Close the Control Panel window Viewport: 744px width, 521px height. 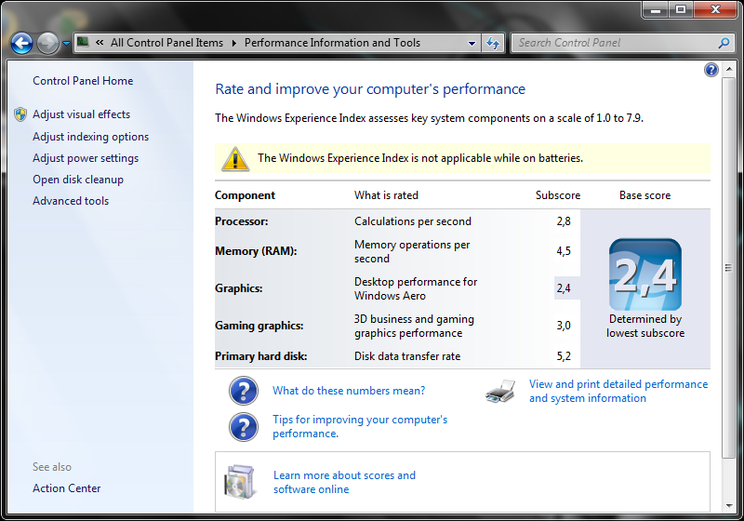(x=715, y=9)
